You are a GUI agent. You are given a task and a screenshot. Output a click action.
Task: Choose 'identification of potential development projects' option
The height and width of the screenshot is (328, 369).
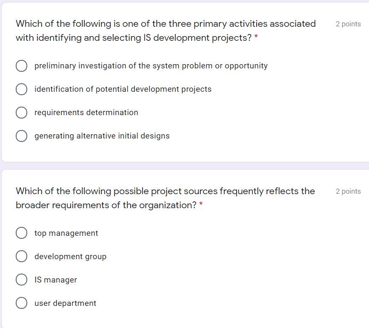pyautogui.click(x=21, y=89)
